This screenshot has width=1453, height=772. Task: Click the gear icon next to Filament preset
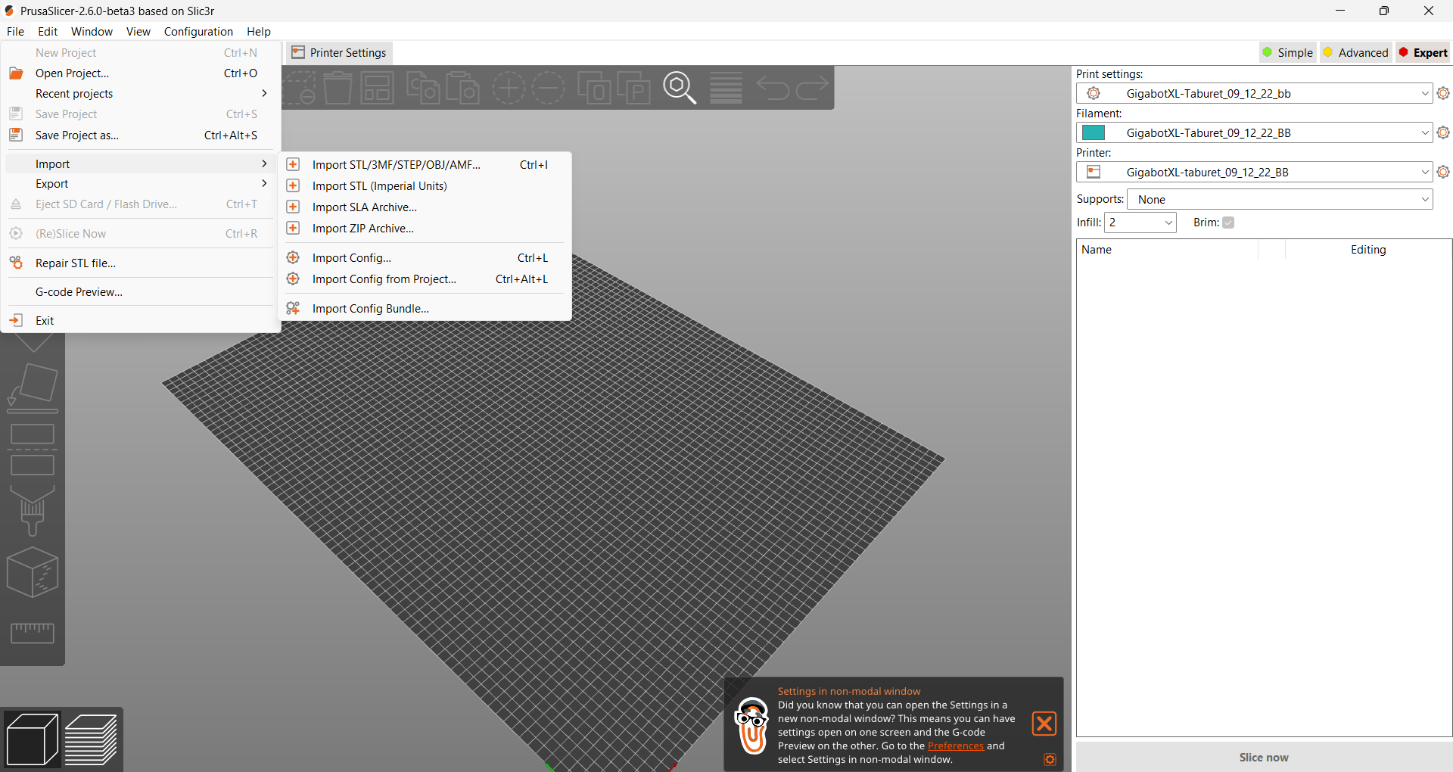[x=1443, y=132]
